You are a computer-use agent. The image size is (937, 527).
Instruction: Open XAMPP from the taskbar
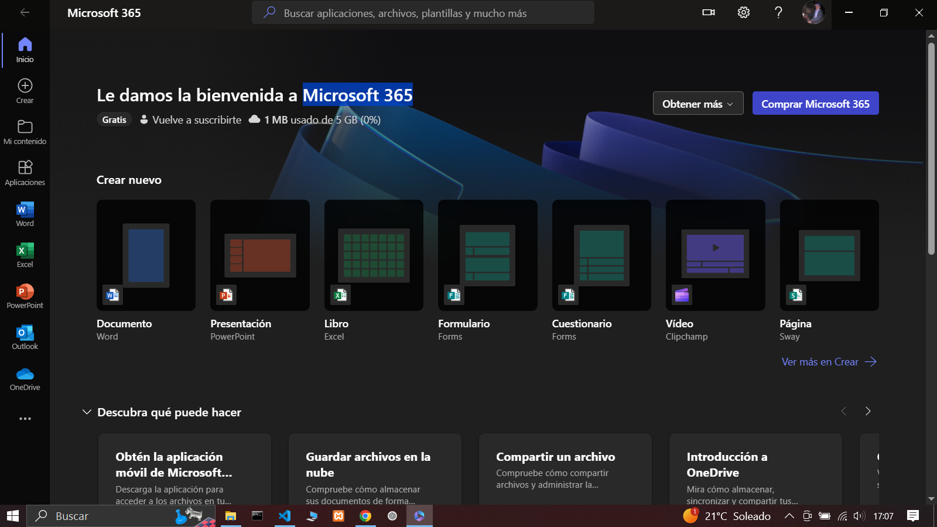tap(338, 516)
